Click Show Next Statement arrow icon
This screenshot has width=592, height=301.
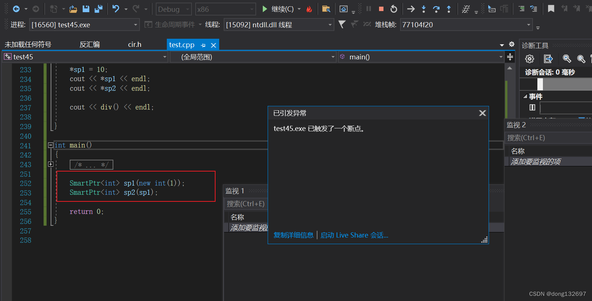click(411, 9)
